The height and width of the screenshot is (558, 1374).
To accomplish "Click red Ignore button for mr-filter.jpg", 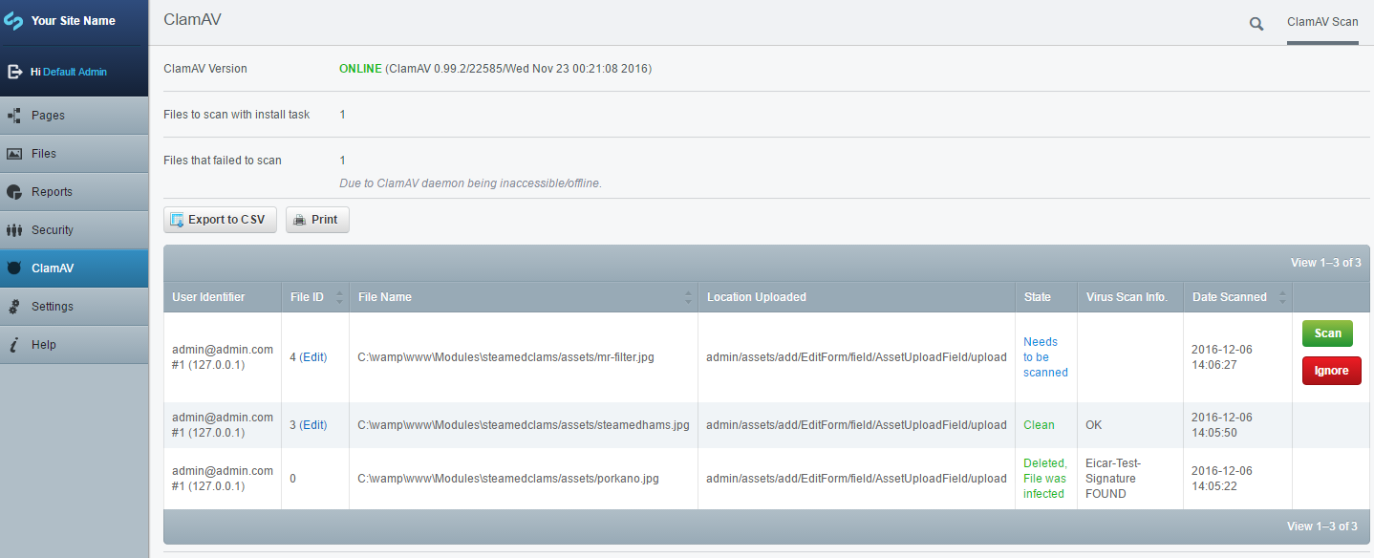I will [x=1331, y=371].
